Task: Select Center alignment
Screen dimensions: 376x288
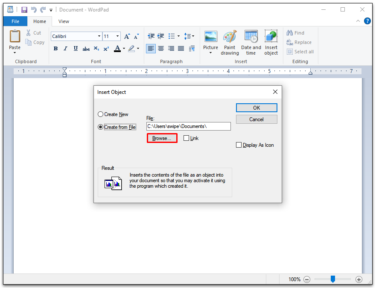Action: 161,49
